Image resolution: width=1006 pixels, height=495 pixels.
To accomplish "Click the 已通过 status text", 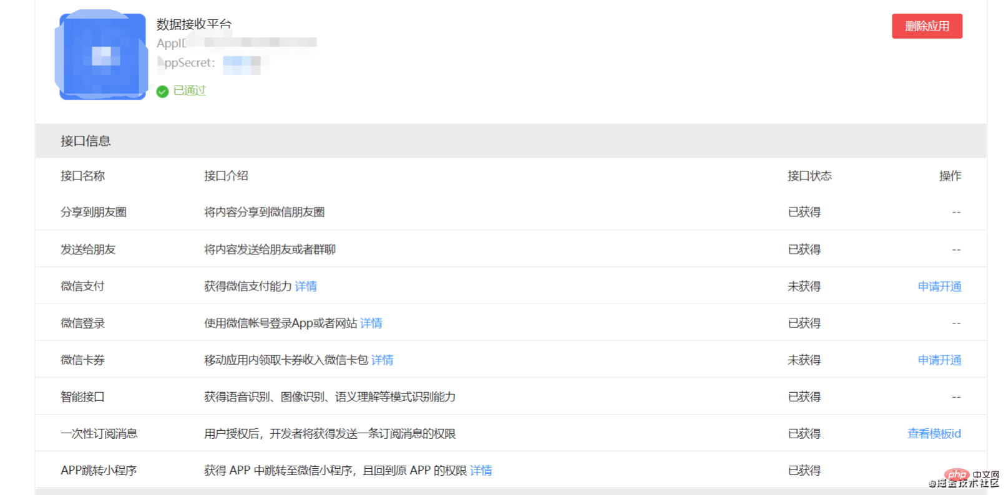I will tap(190, 90).
